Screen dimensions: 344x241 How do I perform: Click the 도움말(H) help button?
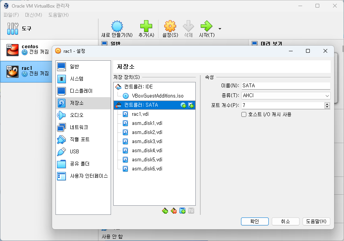(316, 222)
